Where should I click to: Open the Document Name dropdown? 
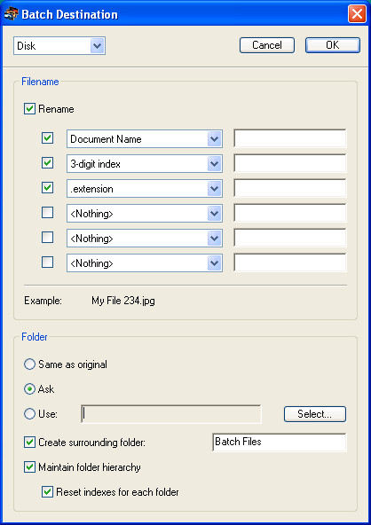coord(145,139)
